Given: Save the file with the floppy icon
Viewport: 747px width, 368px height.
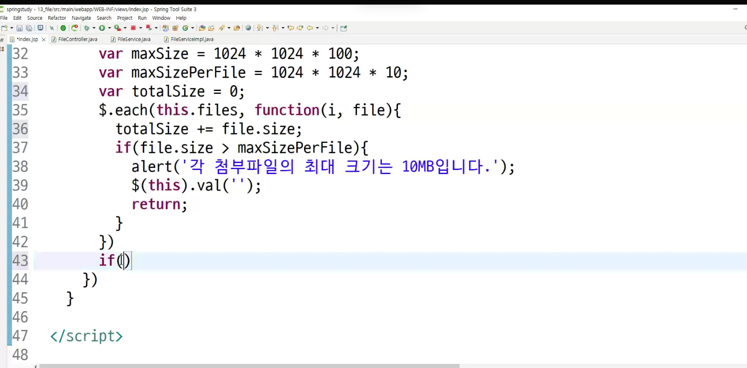Looking at the screenshot, I should pyautogui.click(x=19, y=28).
